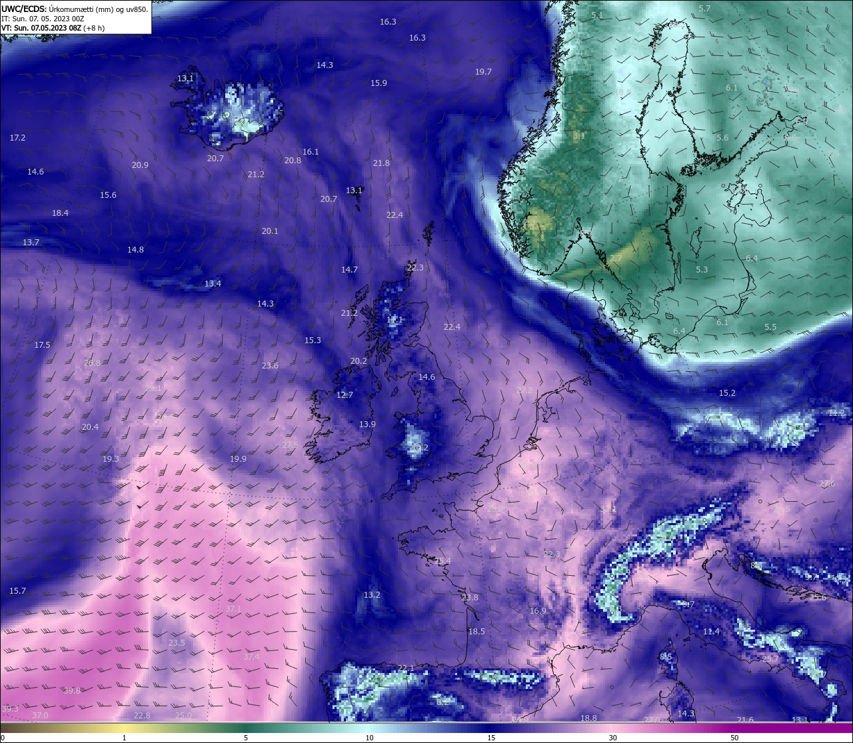853x743 pixels.
Task: Click the 17.5 value label
Action: click(42, 345)
